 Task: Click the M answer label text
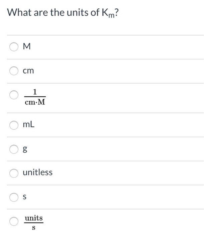click(27, 46)
